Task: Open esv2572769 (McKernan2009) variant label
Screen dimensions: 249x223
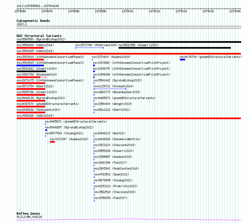Action: [x=96, y=45]
